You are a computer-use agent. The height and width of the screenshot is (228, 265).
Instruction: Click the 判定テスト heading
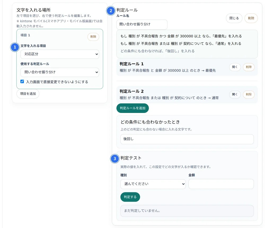click(x=131, y=158)
